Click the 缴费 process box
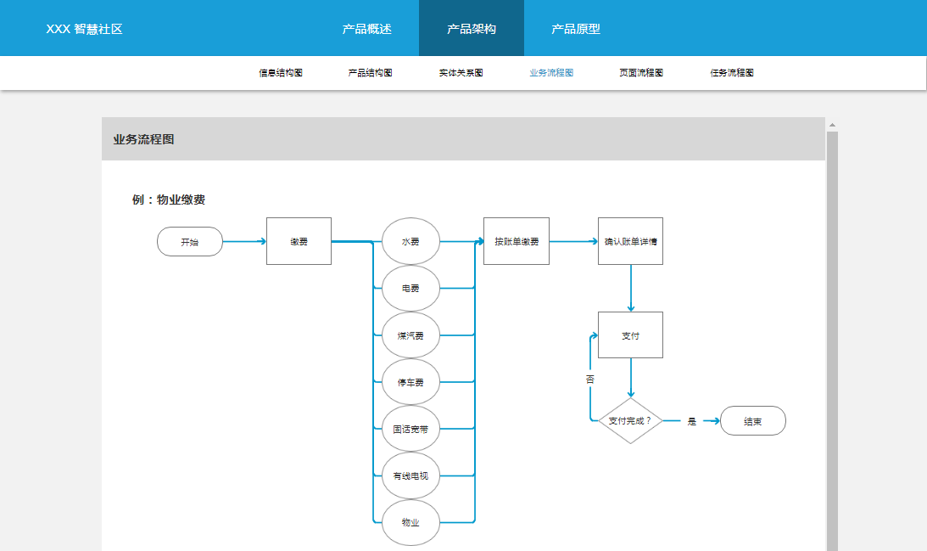927x551 pixels. pos(299,241)
